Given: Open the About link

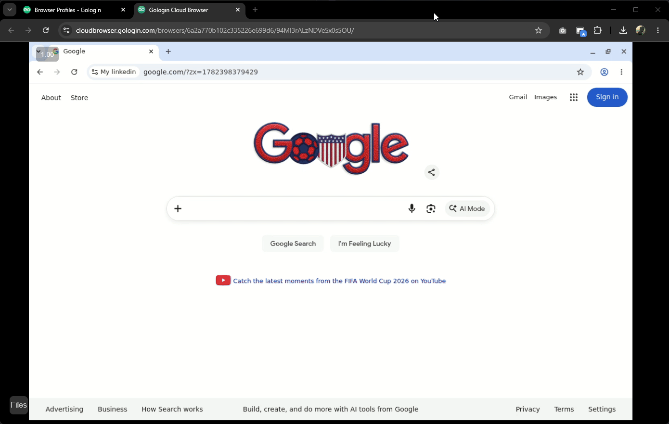Looking at the screenshot, I should click(51, 98).
